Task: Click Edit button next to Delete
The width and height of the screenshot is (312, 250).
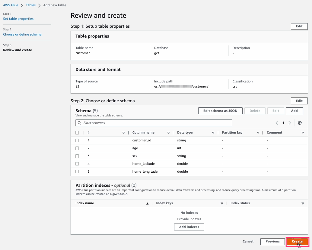Action: 275,111
